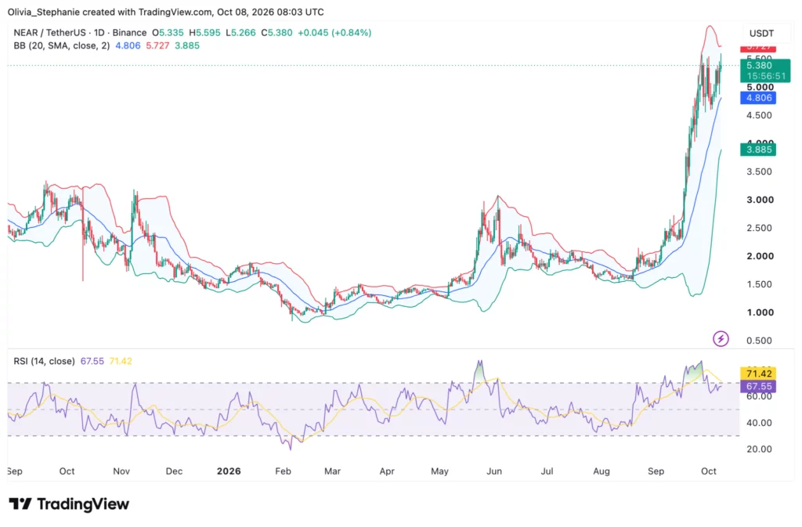Click the yellow 71.42 RSI-MA label
This screenshot has width=802, height=527.
coord(758,374)
